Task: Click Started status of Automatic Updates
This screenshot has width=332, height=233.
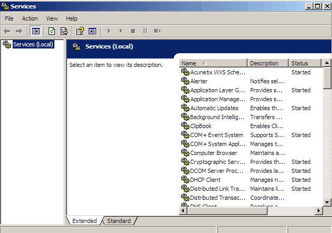Action: click(x=301, y=108)
